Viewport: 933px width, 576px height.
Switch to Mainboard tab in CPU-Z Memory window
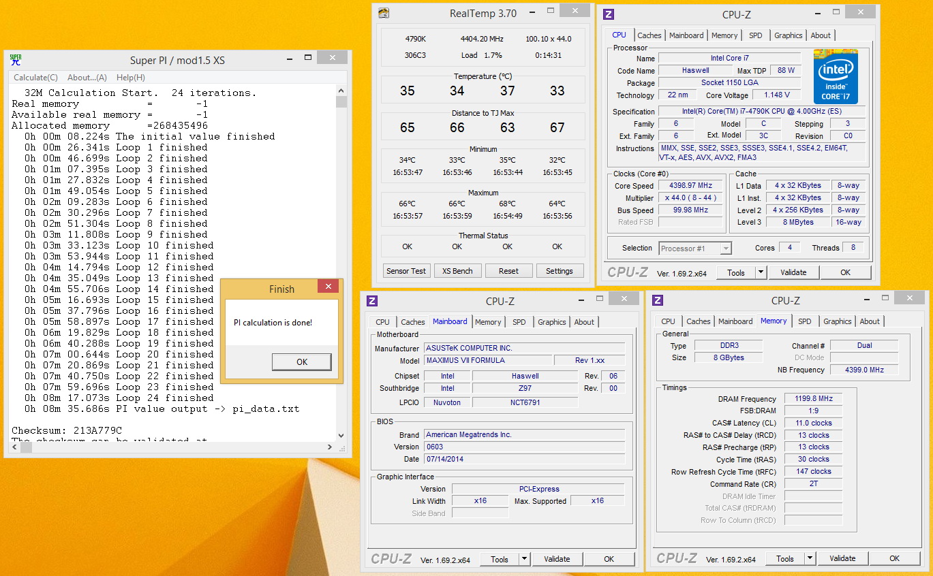pos(735,321)
